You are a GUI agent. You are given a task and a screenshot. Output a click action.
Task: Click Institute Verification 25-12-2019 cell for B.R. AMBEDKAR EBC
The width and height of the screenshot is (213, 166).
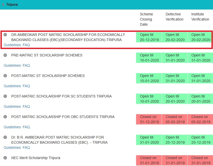tap(200, 140)
